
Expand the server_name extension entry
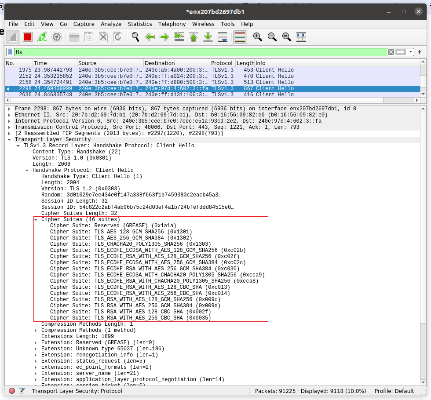click(x=36, y=373)
